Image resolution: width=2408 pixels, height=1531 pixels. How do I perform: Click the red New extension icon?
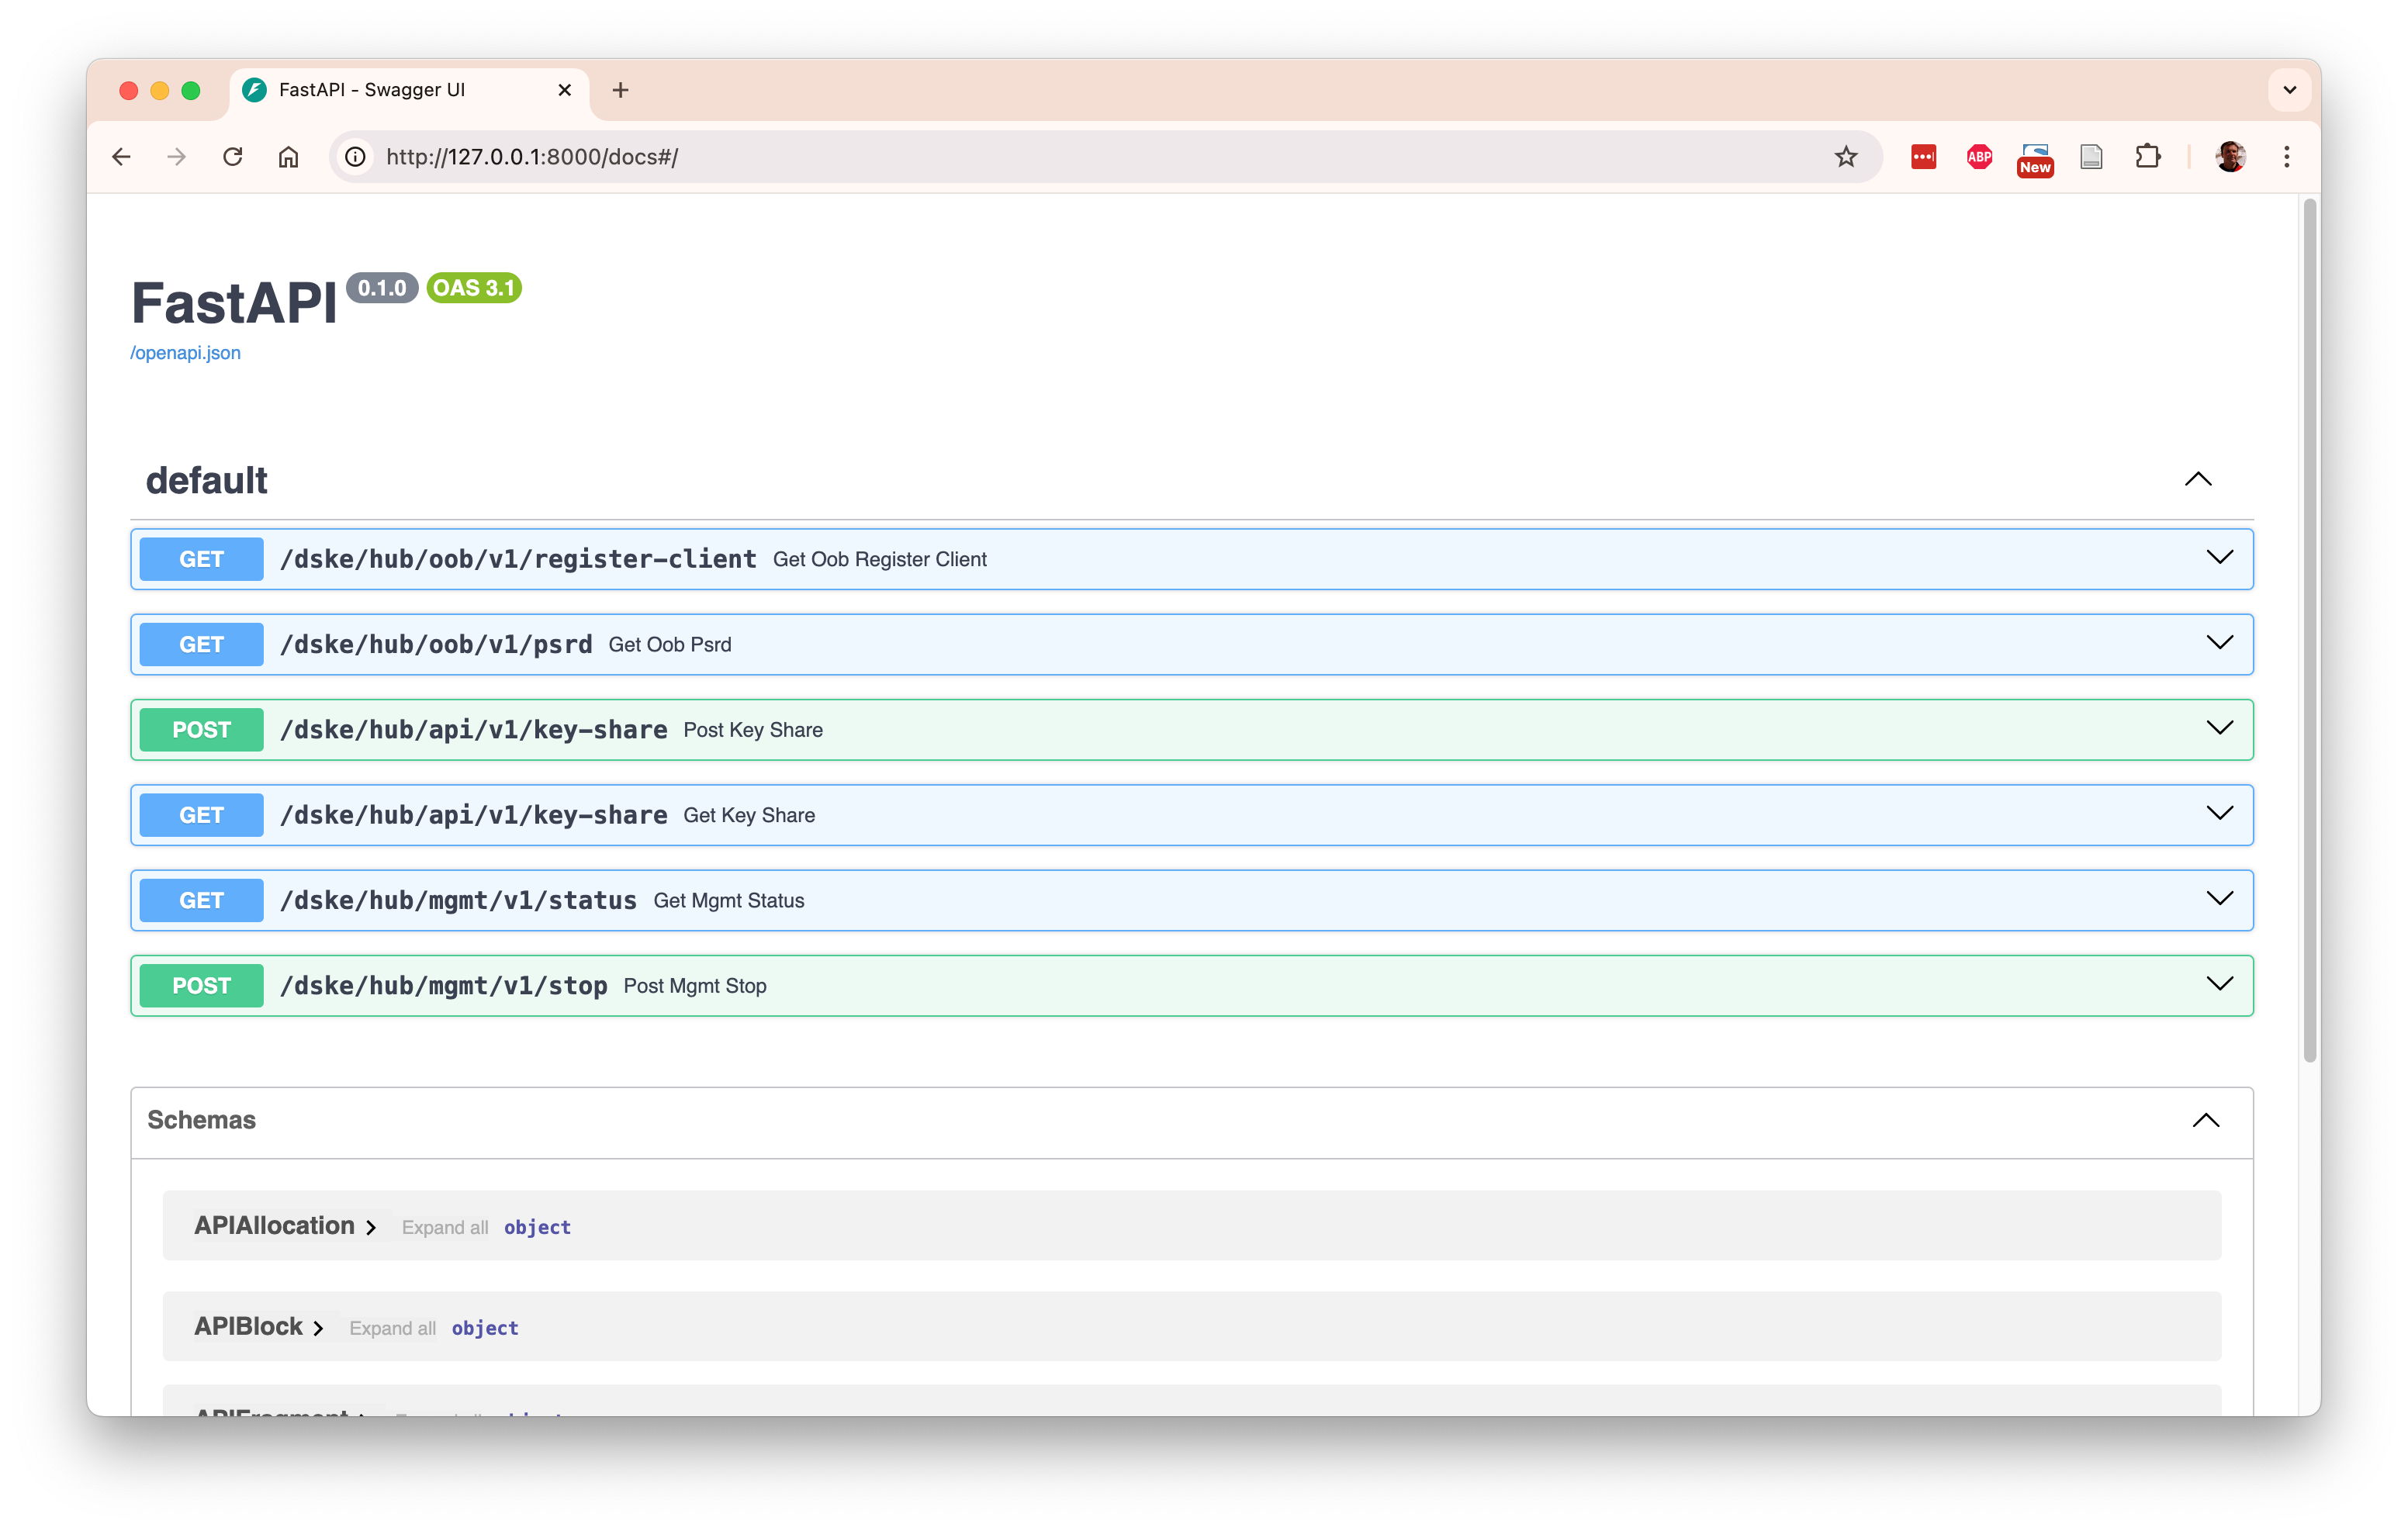[x=2034, y=156]
